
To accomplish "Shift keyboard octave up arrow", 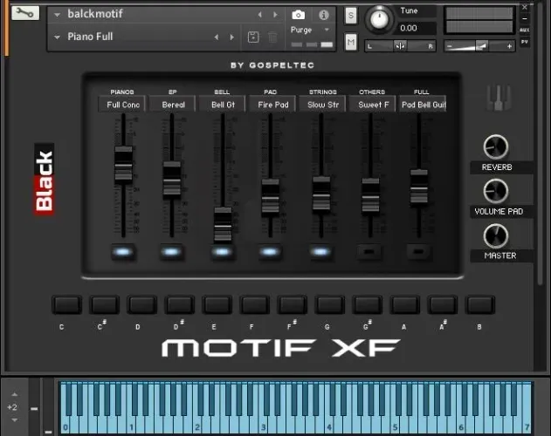I will click(x=14, y=394).
